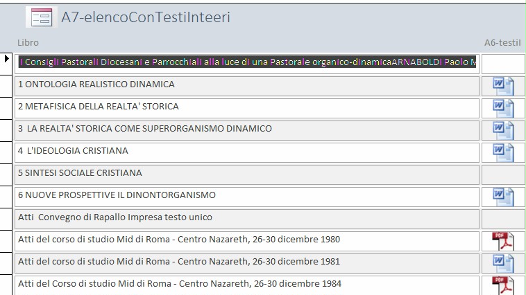The width and height of the screenshot is (526, 295).
Task: Open PDF attachment for dicembre 1984 Atti
Action: tap(503, 285)
